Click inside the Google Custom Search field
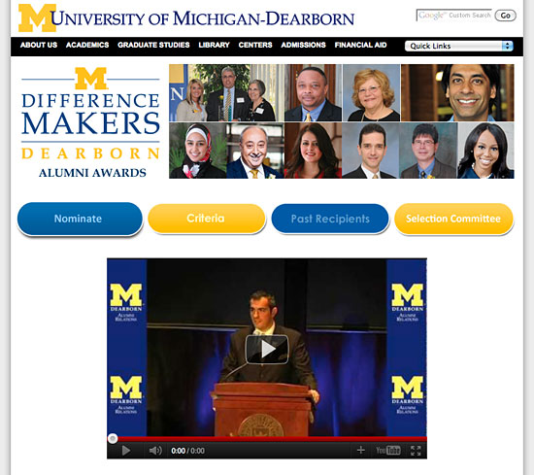This screenshot has width=534, height=475. (454, 16)
